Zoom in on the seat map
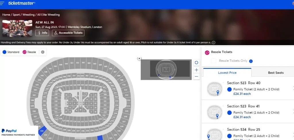Image resolution: width=294 pixels, height=140 pixels. (x=196, y=70)
